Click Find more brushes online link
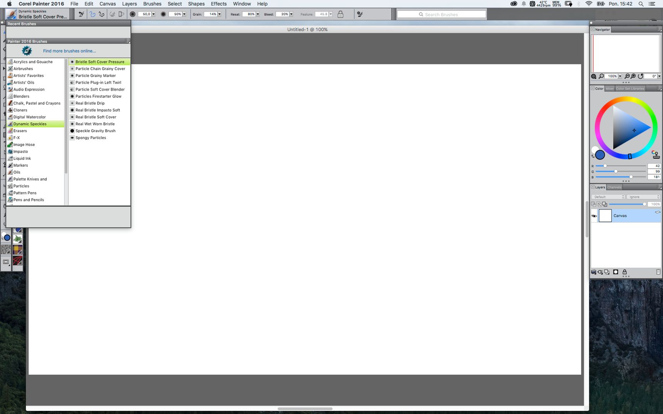The width and height of the screenshot is (663, 414). coord(69,51)
